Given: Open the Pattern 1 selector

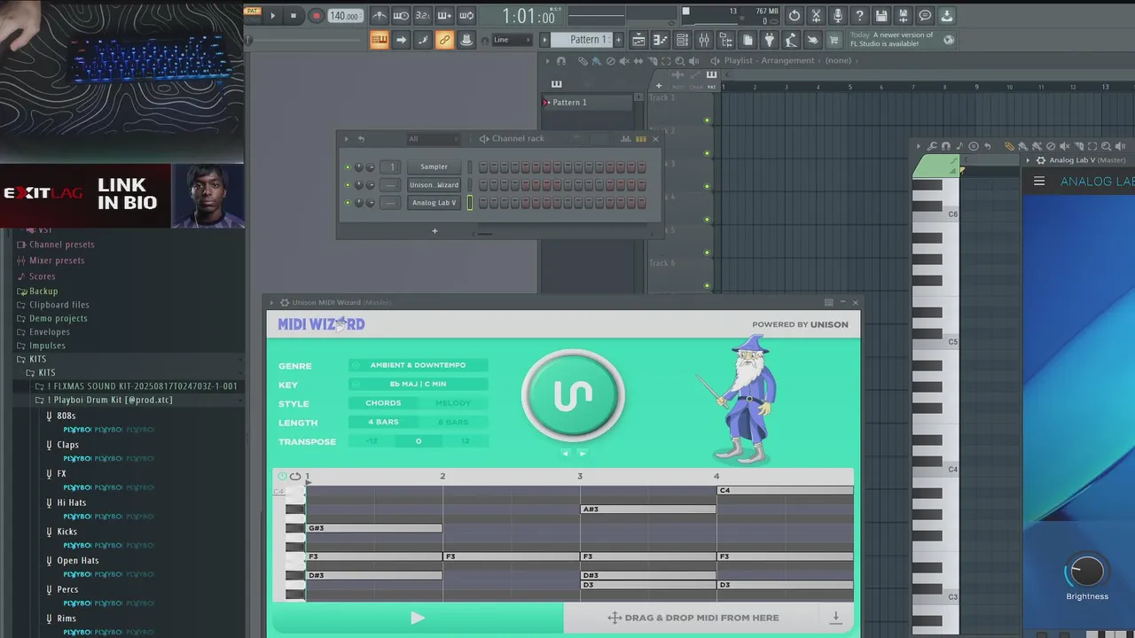Looking at the screenshot, I should [x=583, y=40].
